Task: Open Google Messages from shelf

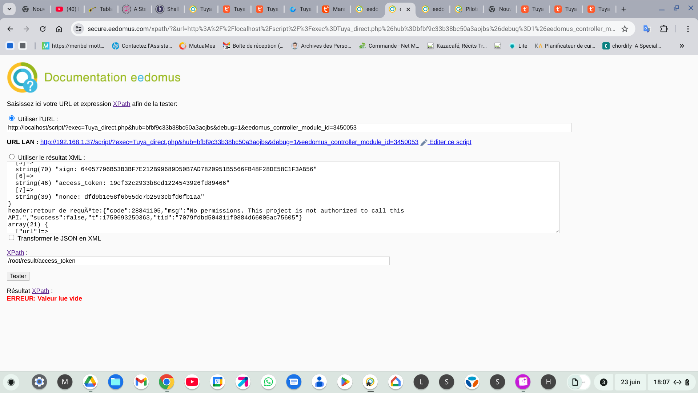Action: [294, 382]
